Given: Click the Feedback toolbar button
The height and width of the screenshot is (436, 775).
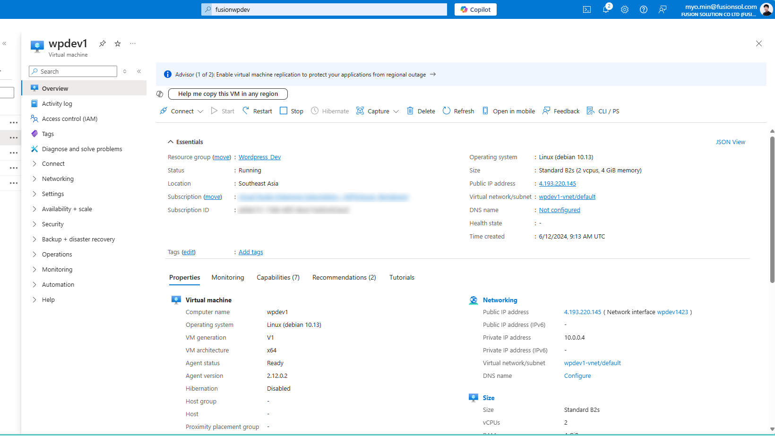Looking at the screenshot, I should pyautogui.click(x=561, y=111).
